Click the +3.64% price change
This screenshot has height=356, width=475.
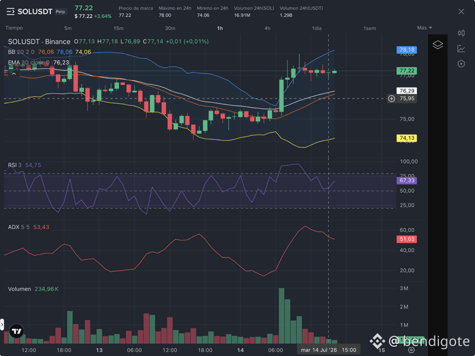(103, 16)
